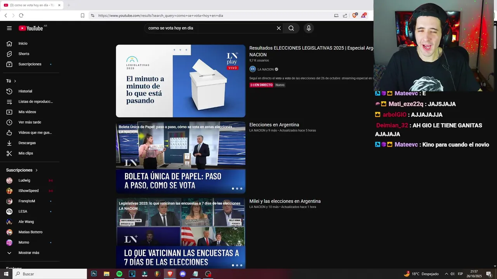Image resolution: width=497 pixels, height=279 pixels.
Task: Click the browser address bar URL
Action: pyautogui.click(x=161, y=15)
